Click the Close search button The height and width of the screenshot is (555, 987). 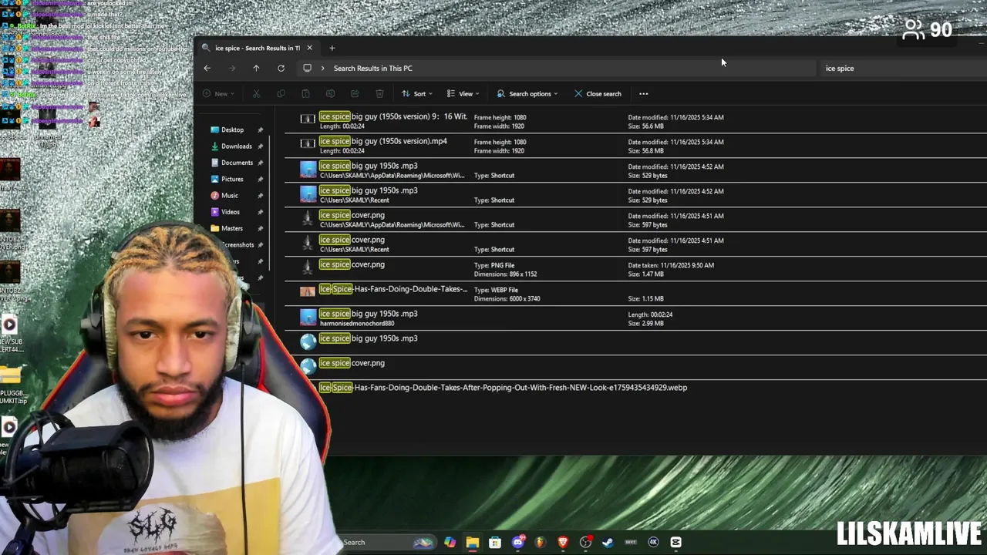[x=598, y=94]
